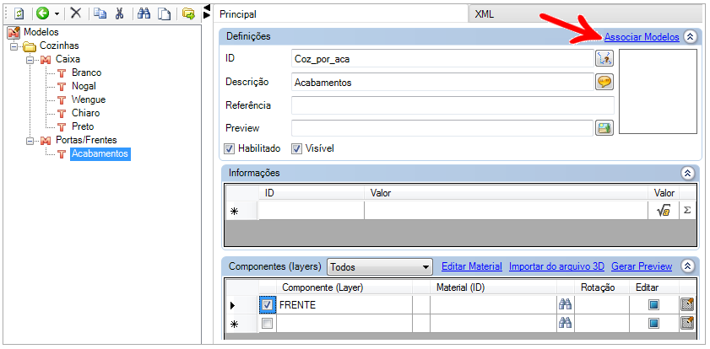This screenshot has width=710, height=349.
Task: Click the speech bubble icon beside Descrição
Action: pos(604,82)
